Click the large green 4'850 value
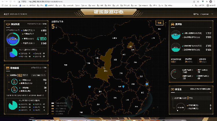 (x=41, y=39)
